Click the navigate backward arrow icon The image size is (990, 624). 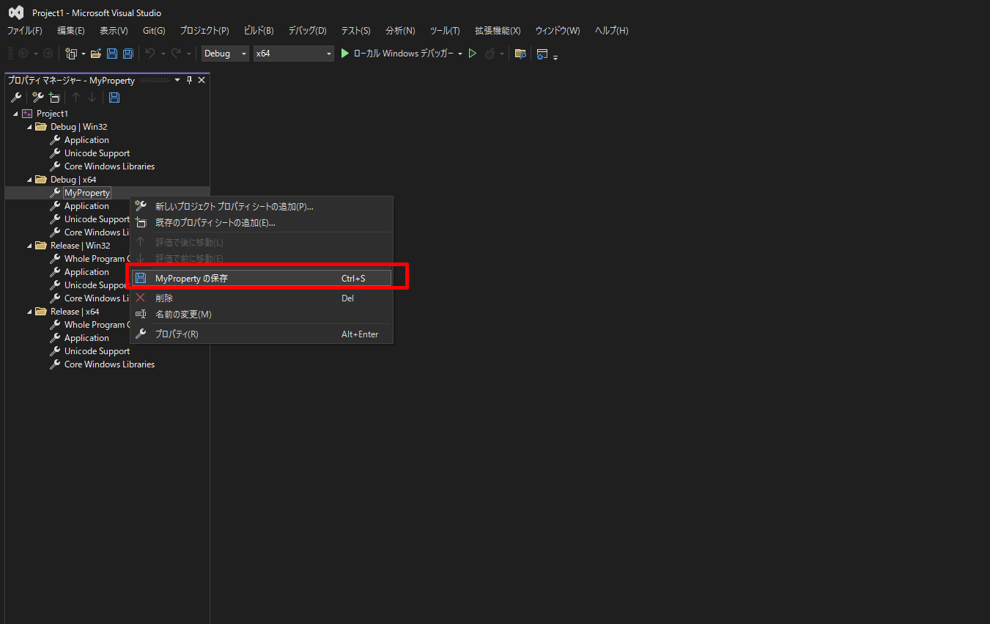tap(23, 54)
